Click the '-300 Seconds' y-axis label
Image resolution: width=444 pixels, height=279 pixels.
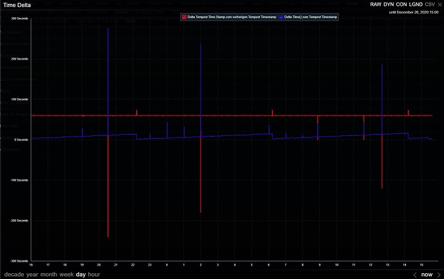click(x=19, y=261)
